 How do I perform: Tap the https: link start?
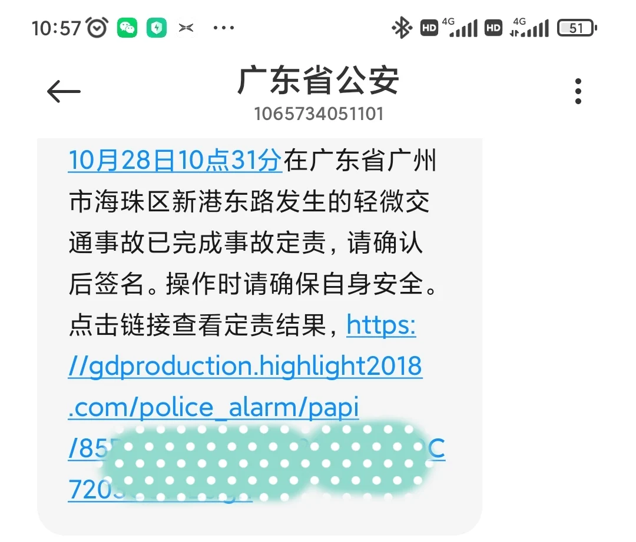coord(381,325)
